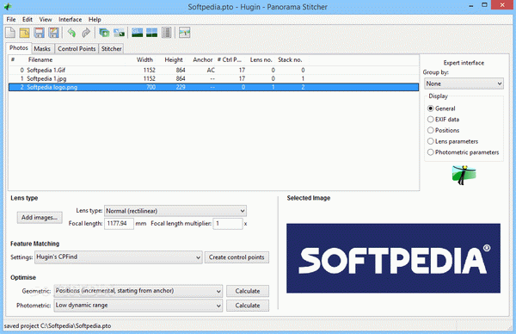This screenshot has height=334, width=516.
Task: Click Calculate next to Geometric
Action: (248, 291)
